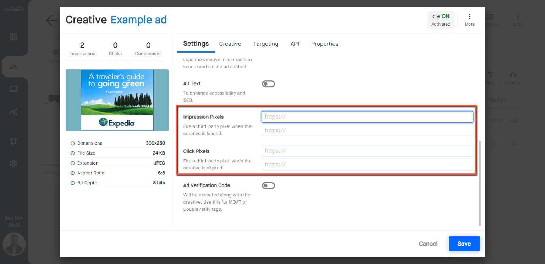Click the Impression Pixels label

click(203, 117)
